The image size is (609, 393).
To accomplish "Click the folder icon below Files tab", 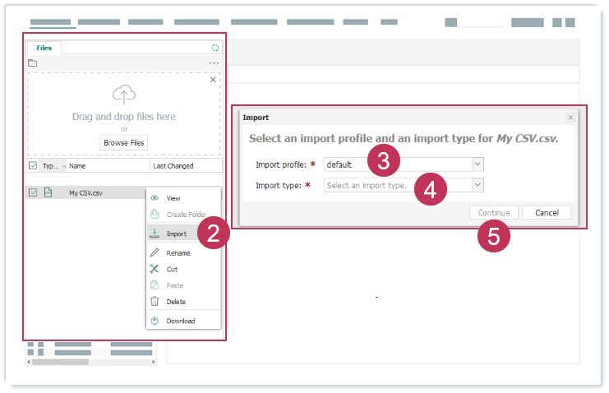I will point(32,62).
